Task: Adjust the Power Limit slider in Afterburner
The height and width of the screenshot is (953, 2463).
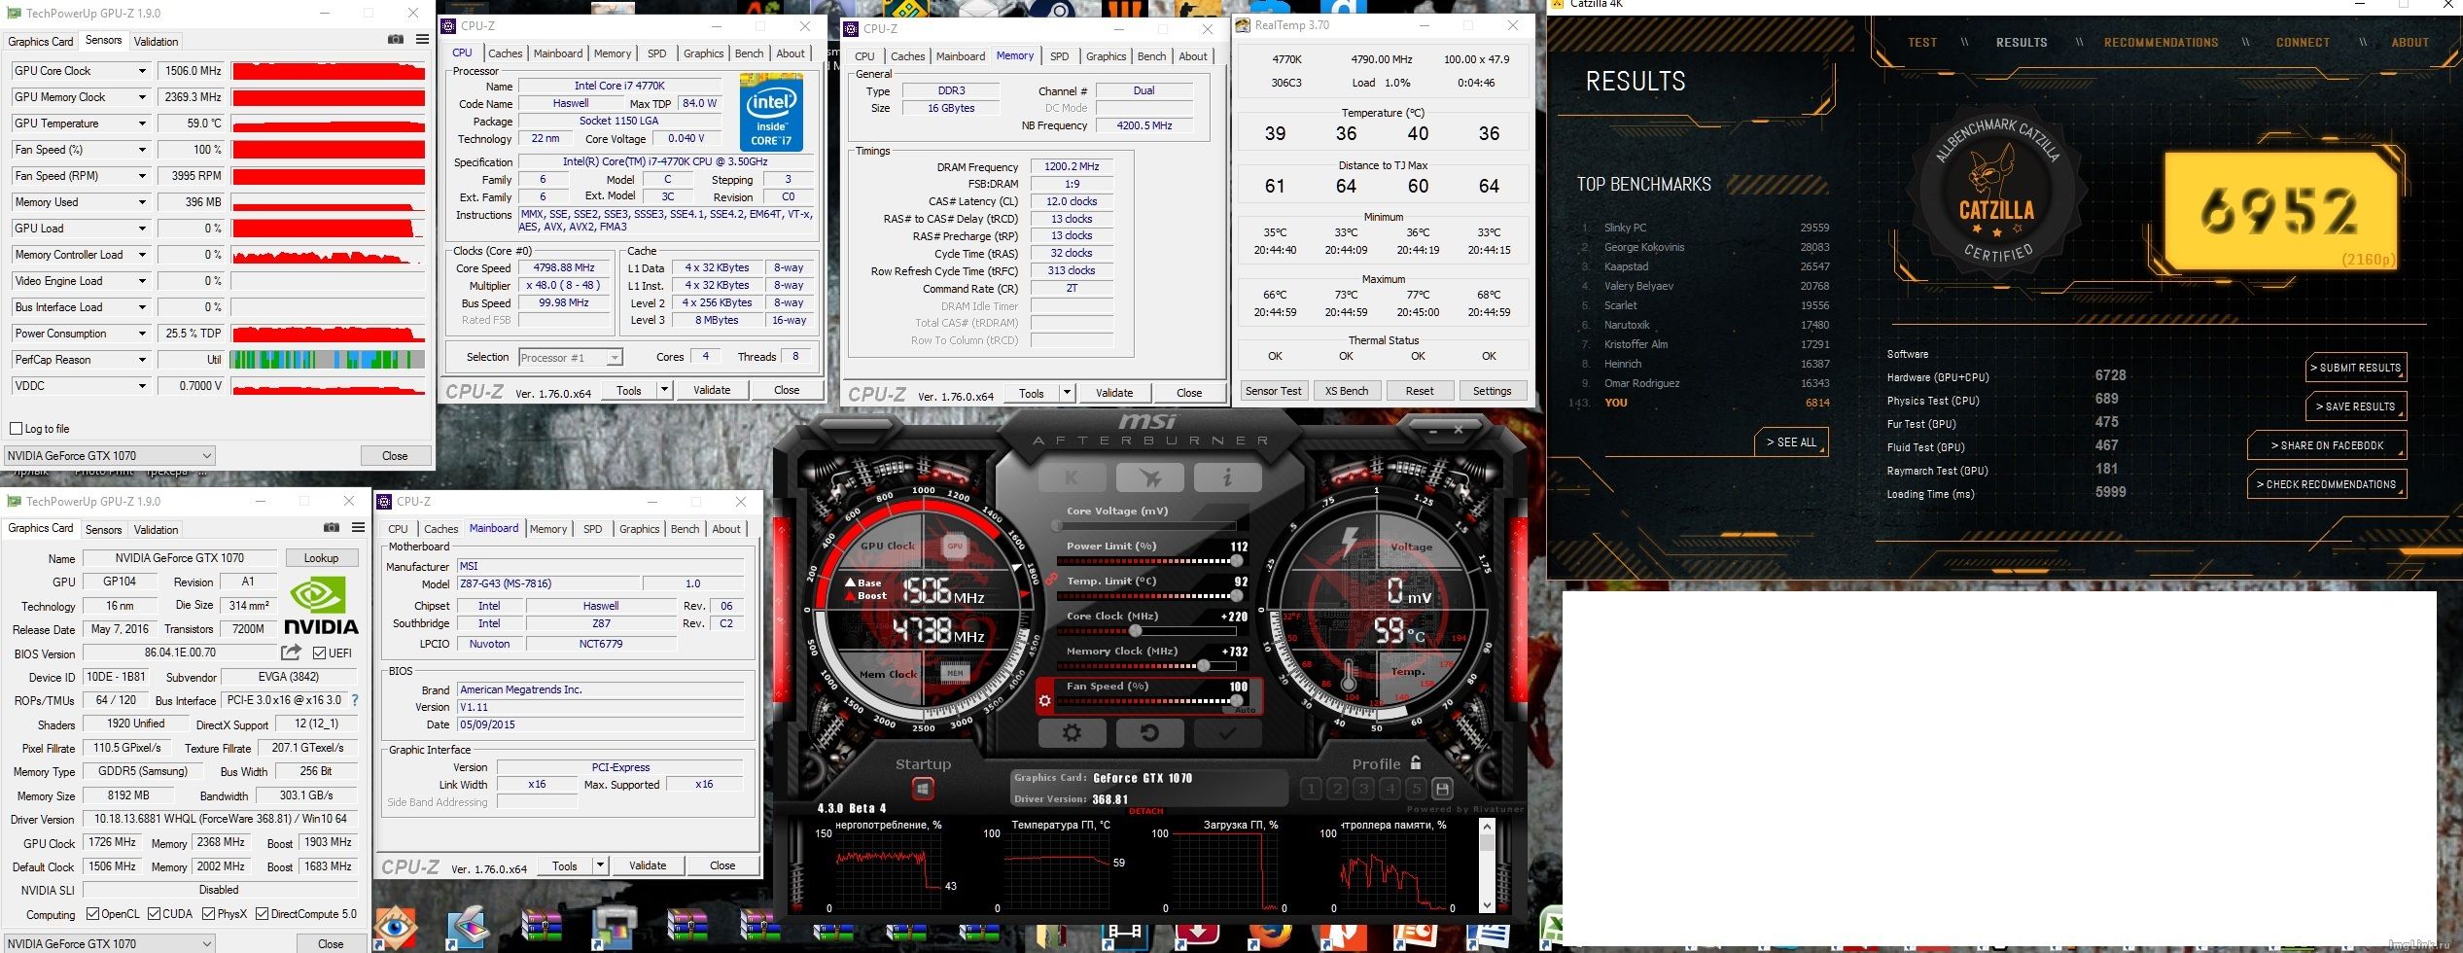Action: 1146,561
